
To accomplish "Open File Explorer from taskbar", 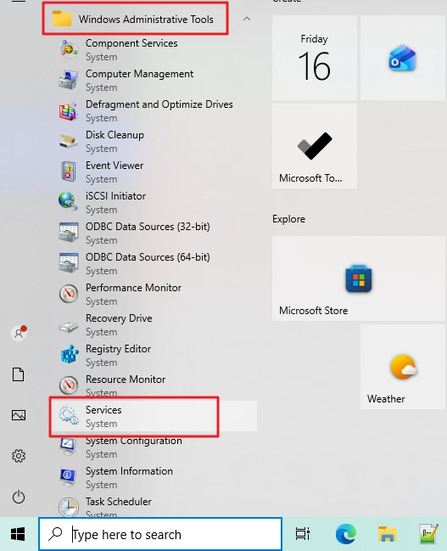I will [x=387, y=534].
